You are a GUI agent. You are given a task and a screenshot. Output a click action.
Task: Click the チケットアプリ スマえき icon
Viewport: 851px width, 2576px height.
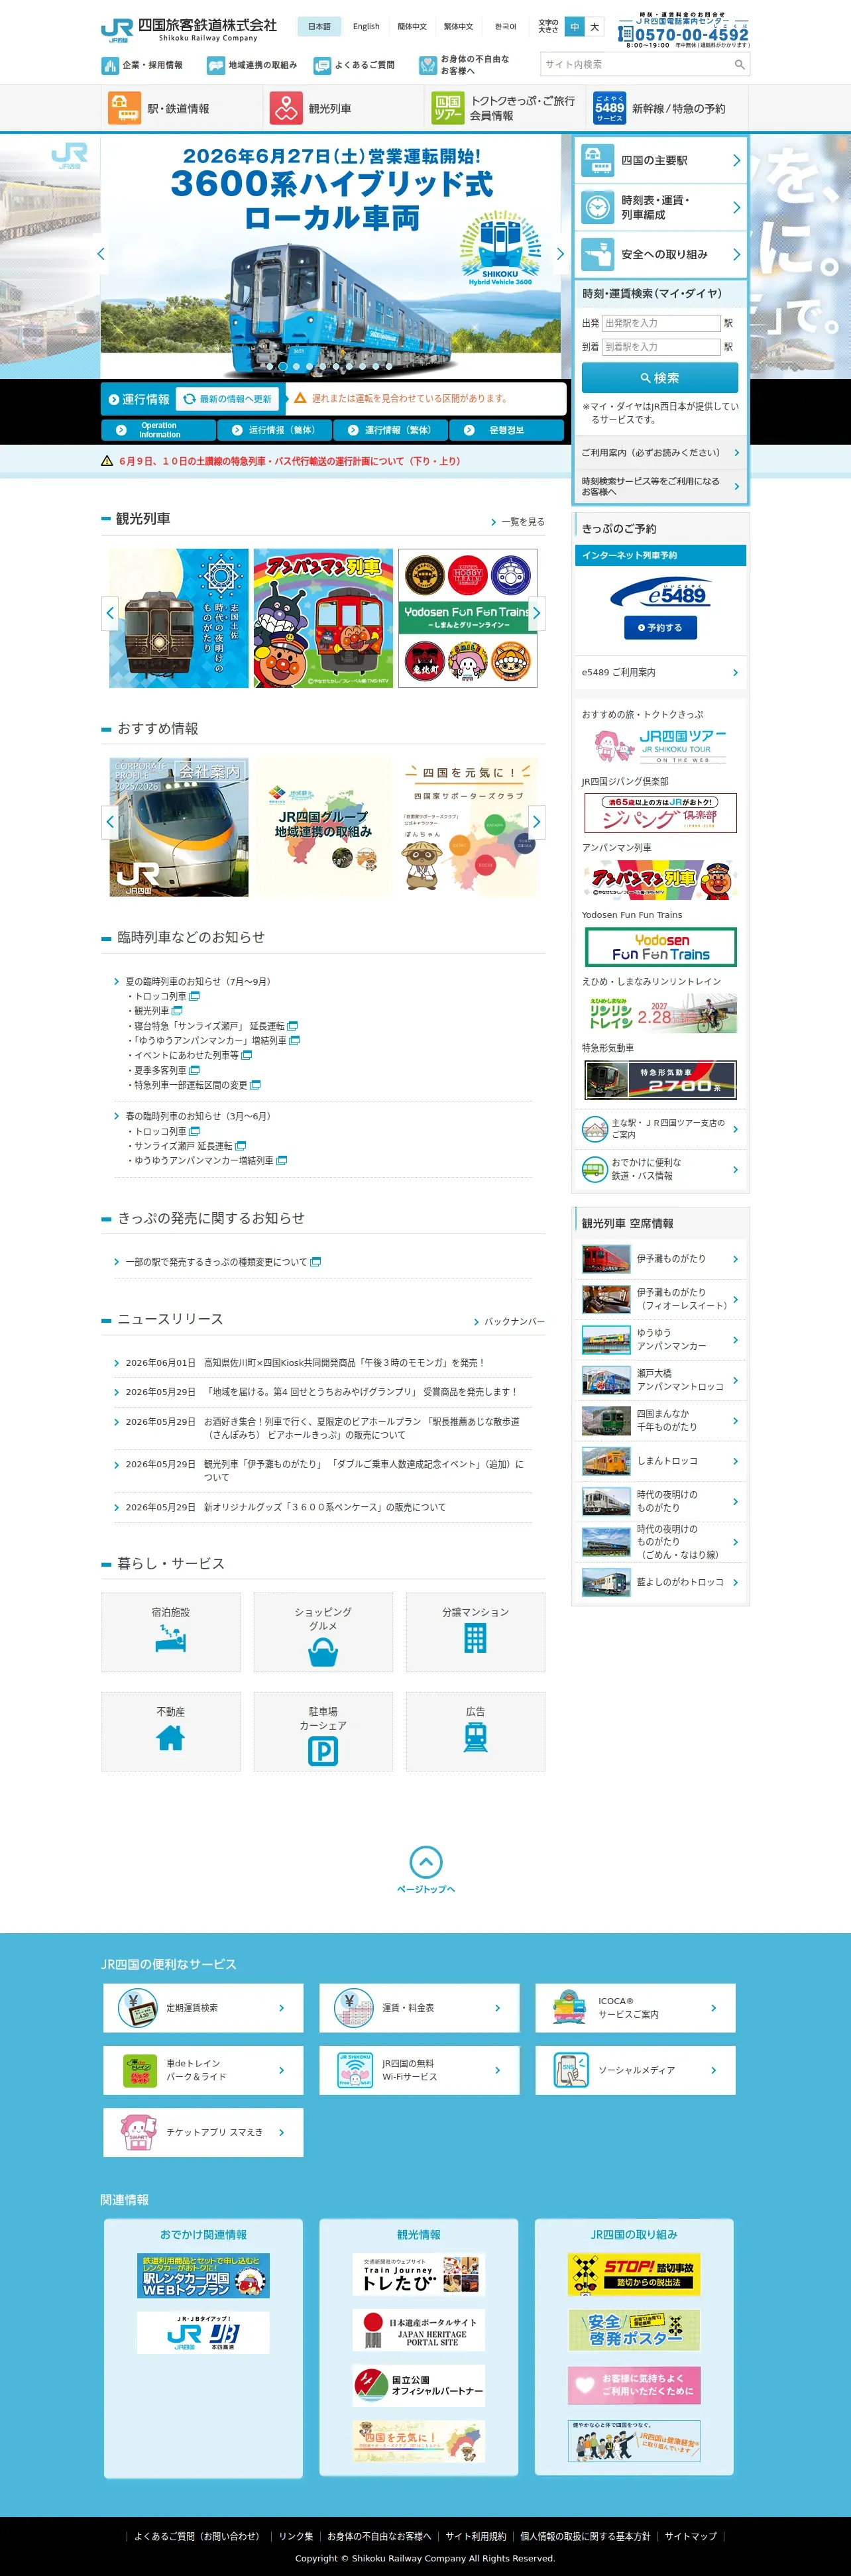click(138, 2132)
